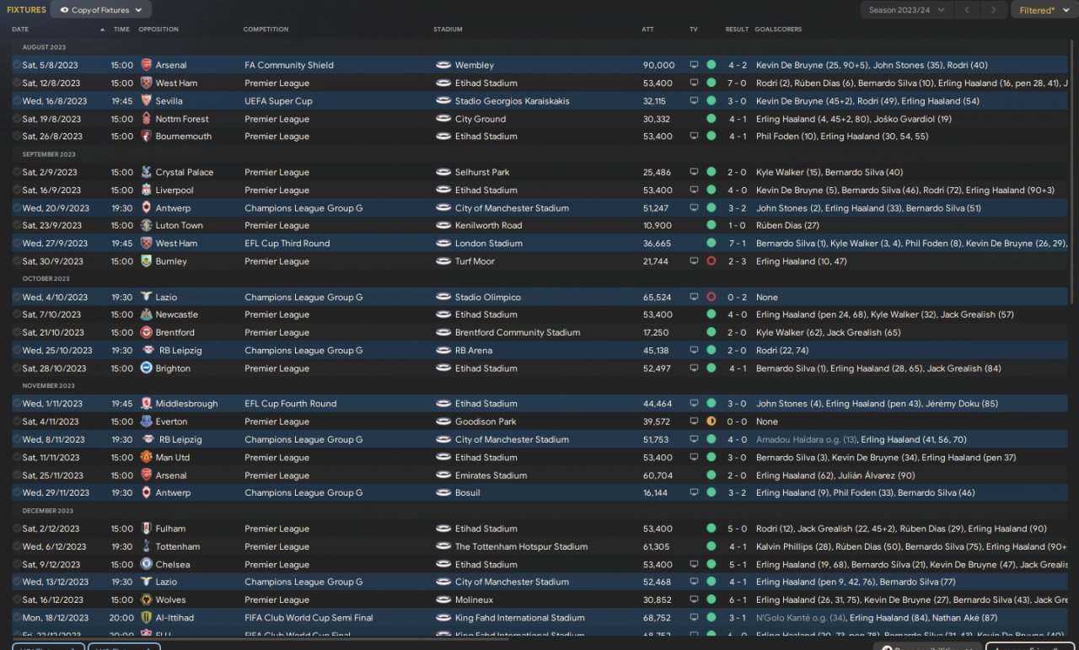The image size is (1079, 650).
Task: Click the Luton Town club badge
Action: click(x=147, y=226)
